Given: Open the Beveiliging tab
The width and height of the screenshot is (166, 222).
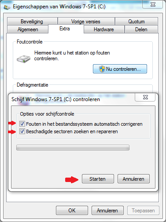Looking at the screenshot, I should point(32,22).
